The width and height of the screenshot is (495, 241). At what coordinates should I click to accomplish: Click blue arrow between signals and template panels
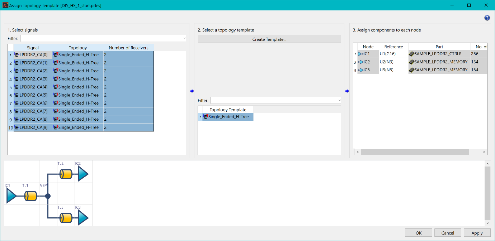click(x=192, y=91)
